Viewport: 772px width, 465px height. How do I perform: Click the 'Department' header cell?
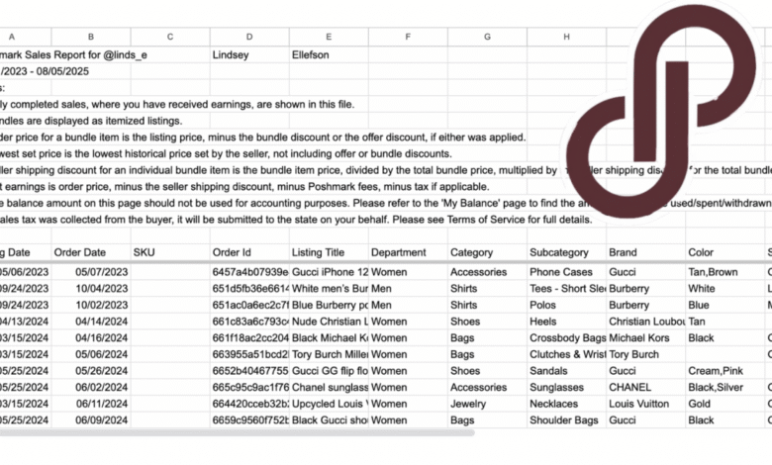[408, 252]
